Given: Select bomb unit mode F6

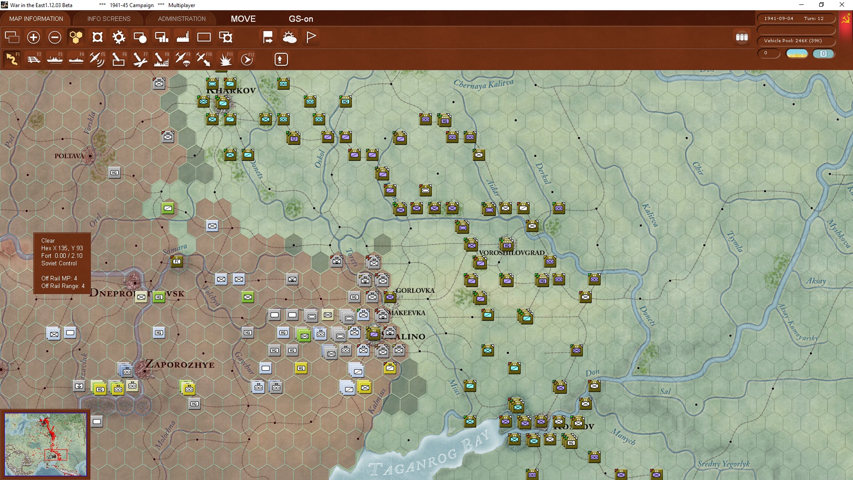Looking at the screenshot, I should pos(119,59).
